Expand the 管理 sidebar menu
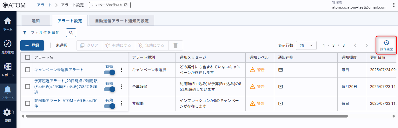The height and width of the screenshot is (128, 398). 8,115
